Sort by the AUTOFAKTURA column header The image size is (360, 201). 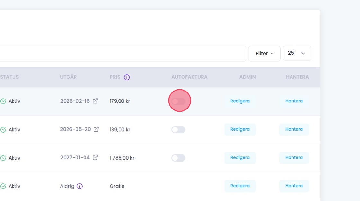point(189,77)
